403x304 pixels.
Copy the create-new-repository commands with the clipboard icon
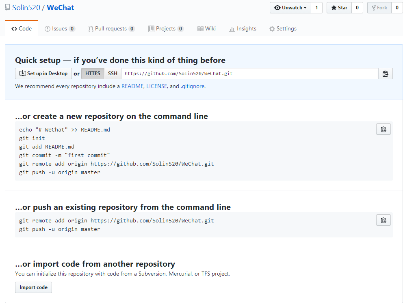coord(383,129)
